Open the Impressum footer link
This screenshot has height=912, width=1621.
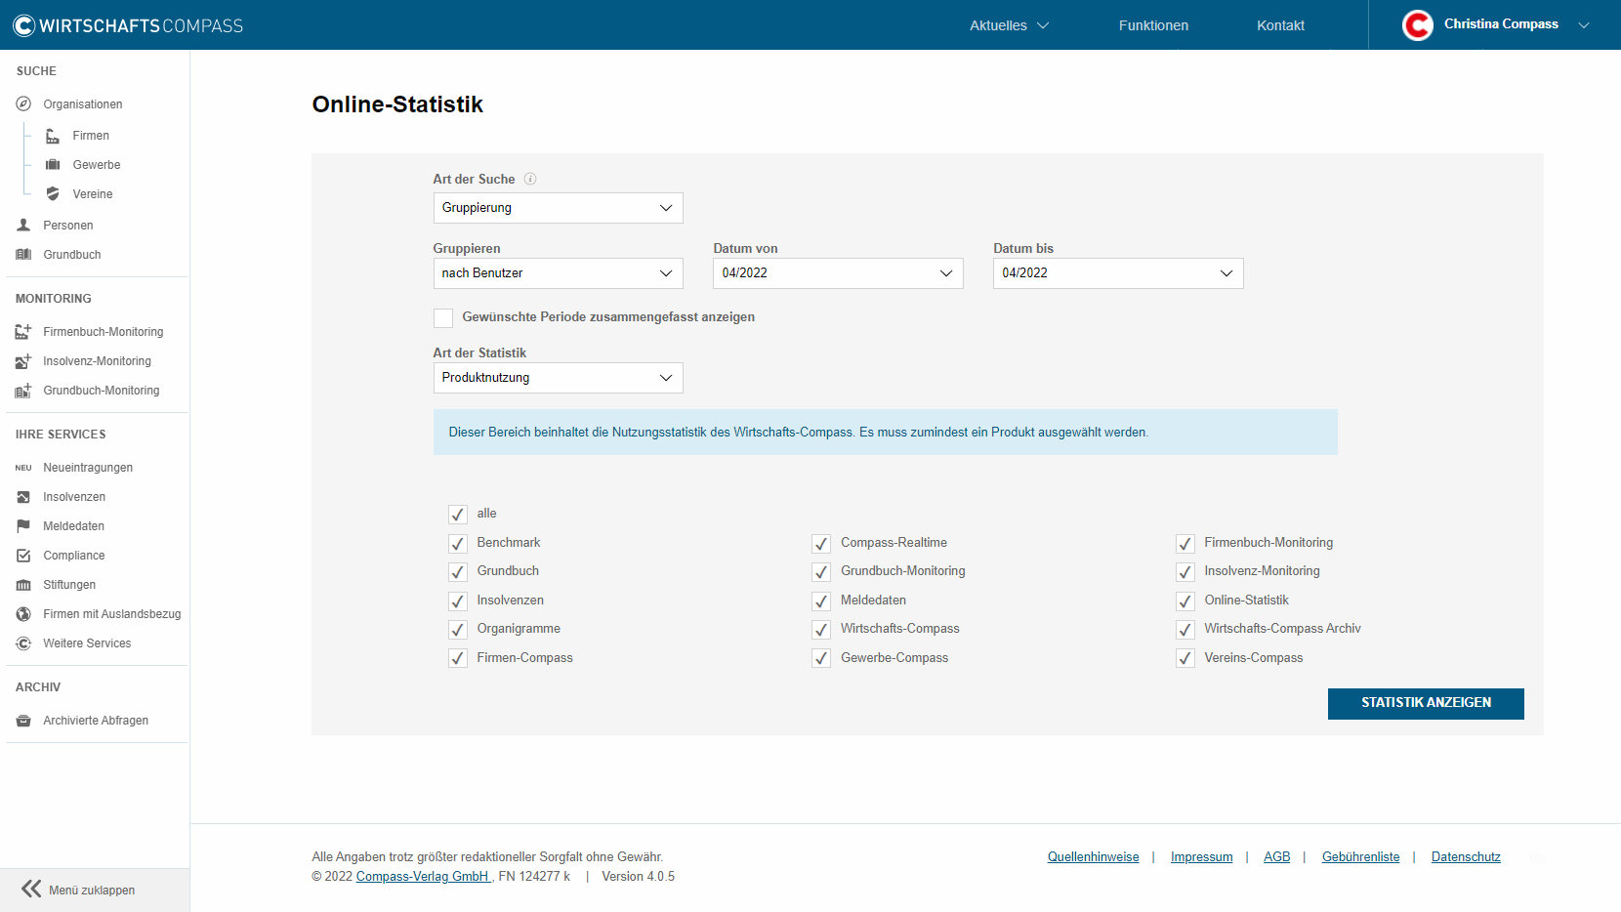click(x=1201, y=857)
